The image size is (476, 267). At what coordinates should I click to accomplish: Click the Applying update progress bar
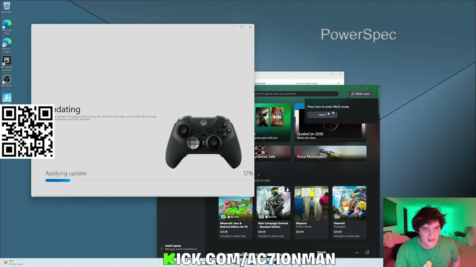tap(149, 181)
